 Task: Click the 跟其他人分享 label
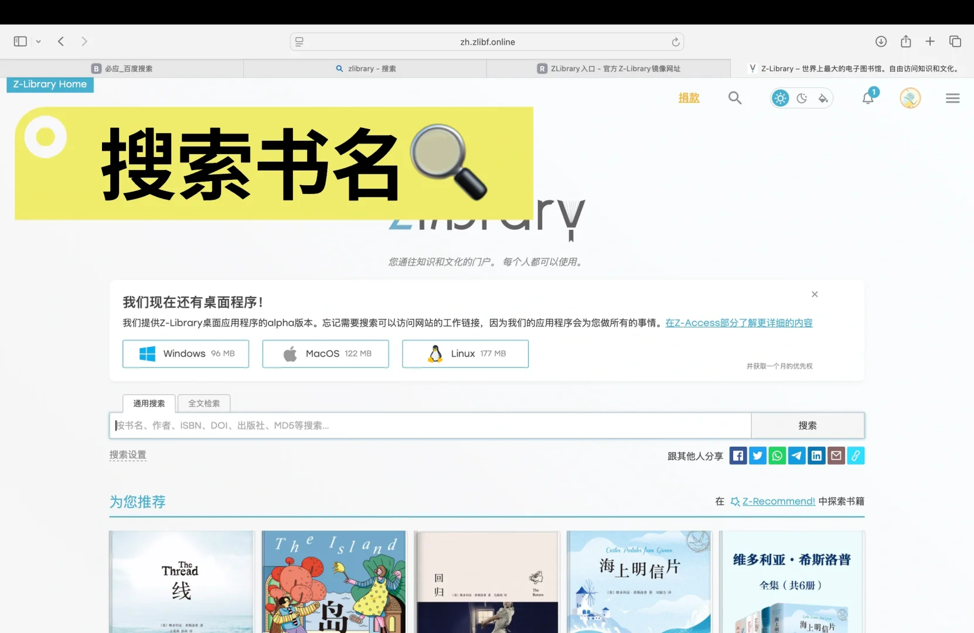[695, 456]
